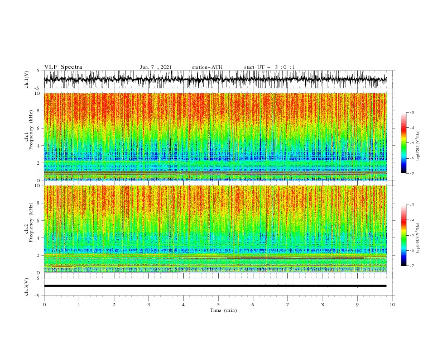Click the ch.3(V) axis label
The width and height of the screenshot is (442, 342).
[x=27, y=287]
